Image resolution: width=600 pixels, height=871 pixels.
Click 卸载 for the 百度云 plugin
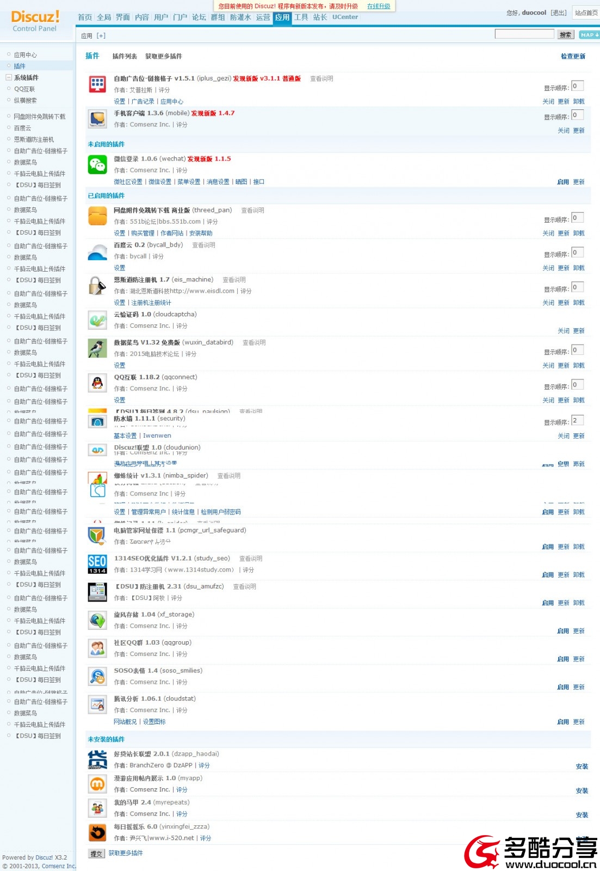[579, 268]
